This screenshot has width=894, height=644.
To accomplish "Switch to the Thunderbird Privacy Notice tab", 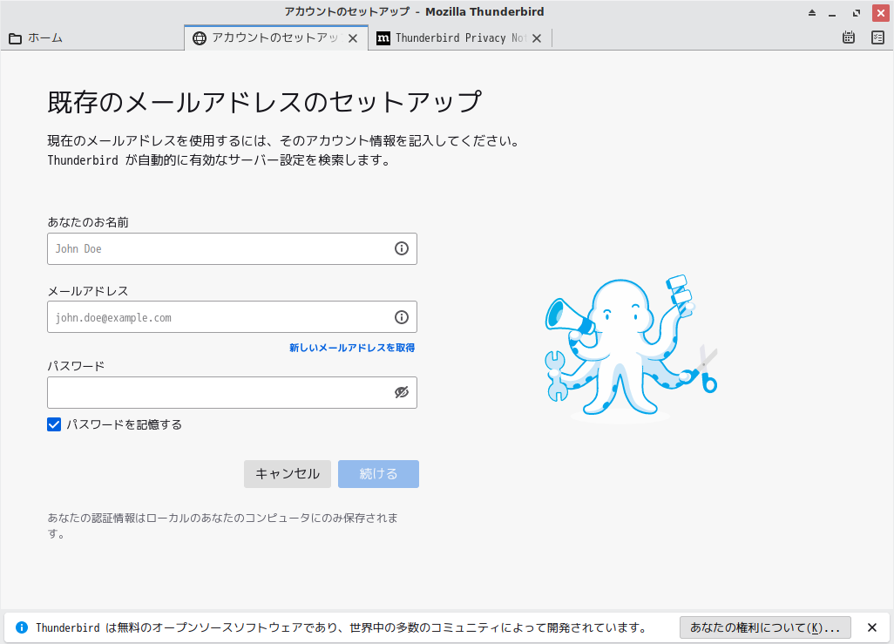I will point(459,38).
